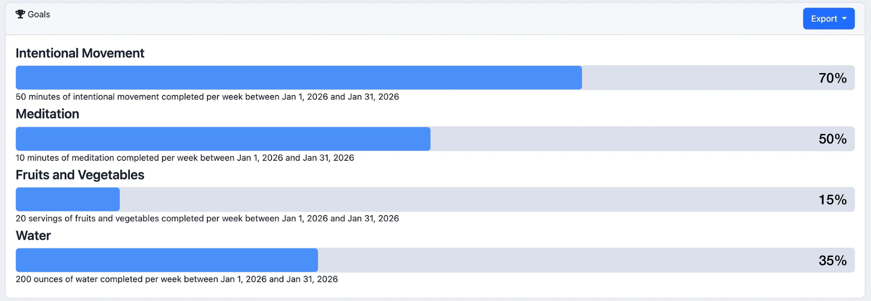Image resolution: width=871 pixels, height=301 pixels.
Task: Click the Export button label
Action: (x=824, y=19)
